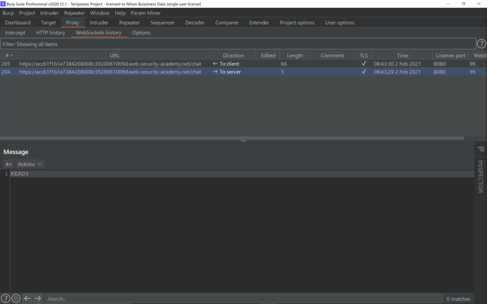Select message row 204 URL
The image size is (487, 304).
110,72
